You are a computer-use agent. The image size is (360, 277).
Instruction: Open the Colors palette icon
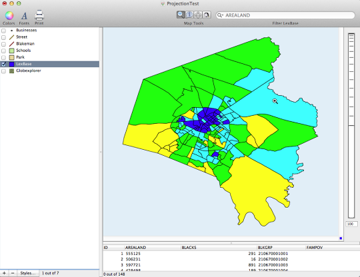(9, 15)
